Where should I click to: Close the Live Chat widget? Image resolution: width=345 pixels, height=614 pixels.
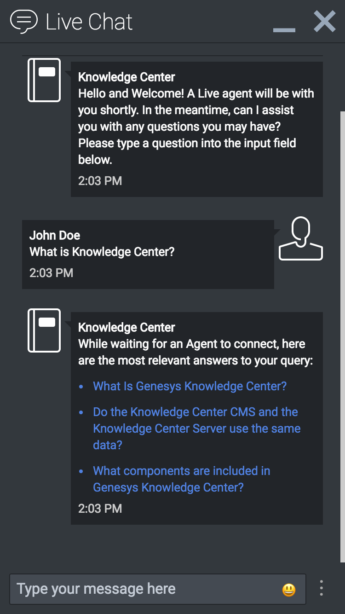tap(324, 22)
